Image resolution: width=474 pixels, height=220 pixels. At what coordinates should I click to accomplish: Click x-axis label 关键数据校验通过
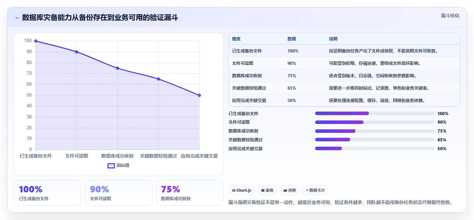coord(158,156)
